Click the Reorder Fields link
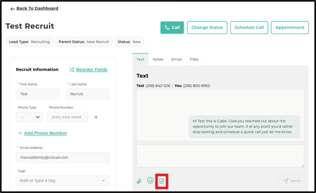The width and height of the screenshot is (316, 193). [x=92, y=70]
